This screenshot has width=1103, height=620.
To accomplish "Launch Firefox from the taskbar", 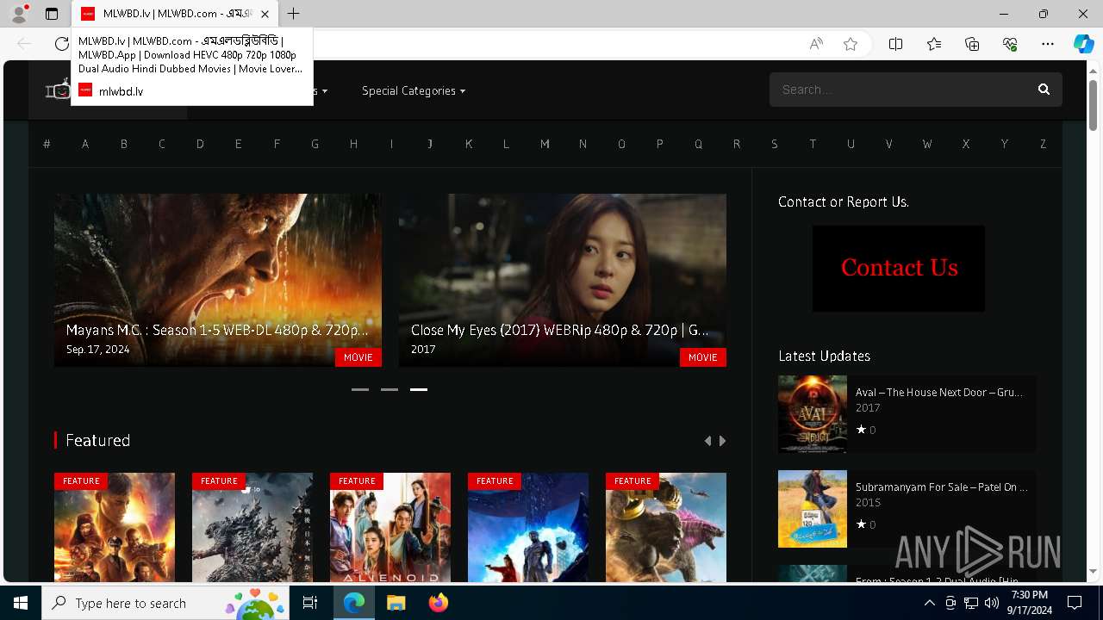I will 439,603.
